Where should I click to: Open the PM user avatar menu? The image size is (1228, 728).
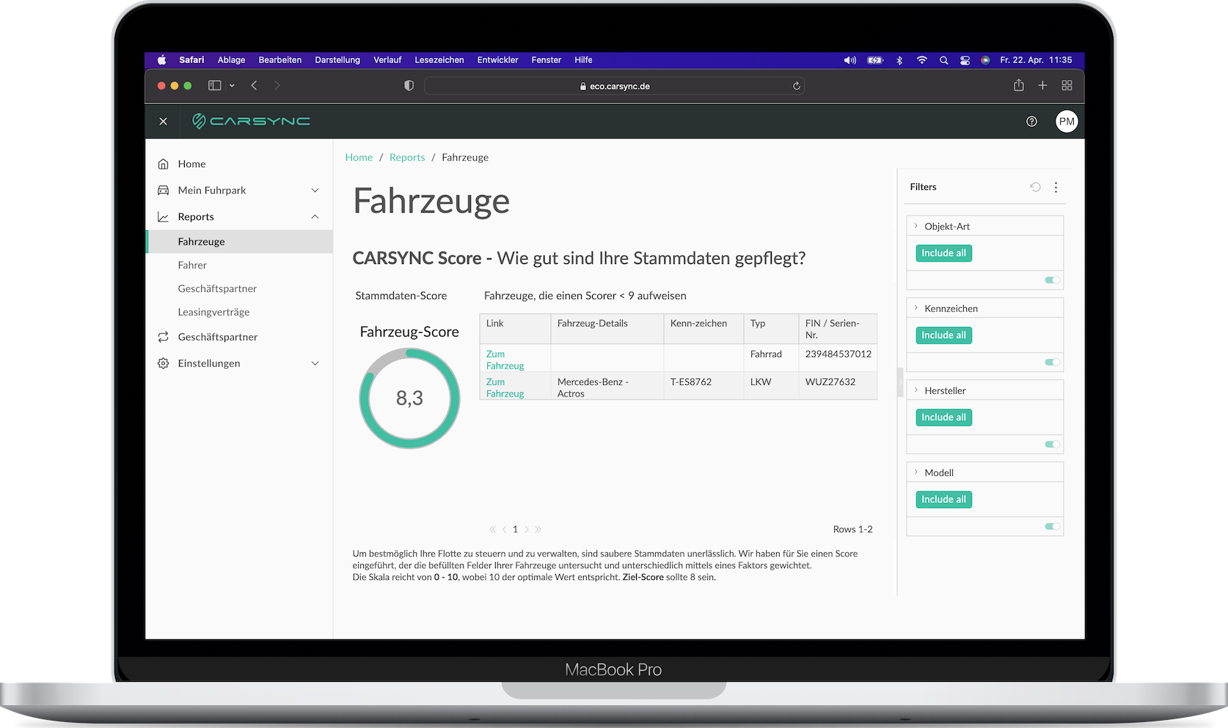click(x=1067, y=122)
